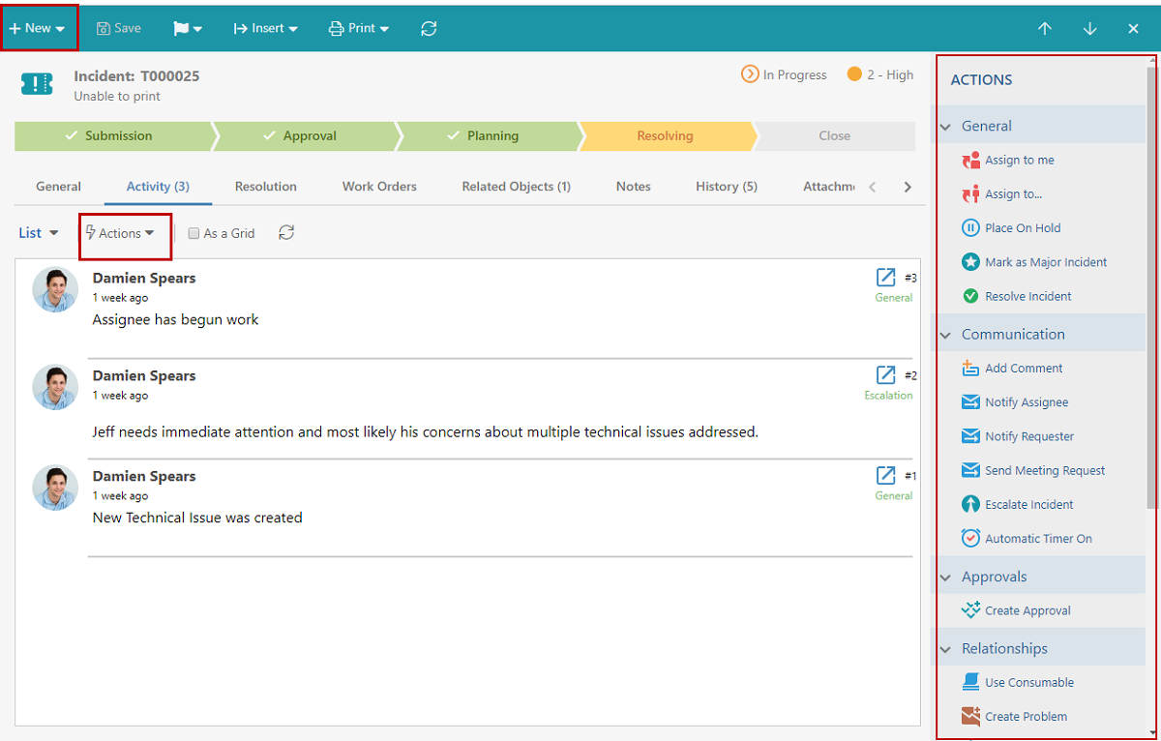Open the New dropdown menu
The width and height of the screenshot is (1161, 741).
click(39, 27)
